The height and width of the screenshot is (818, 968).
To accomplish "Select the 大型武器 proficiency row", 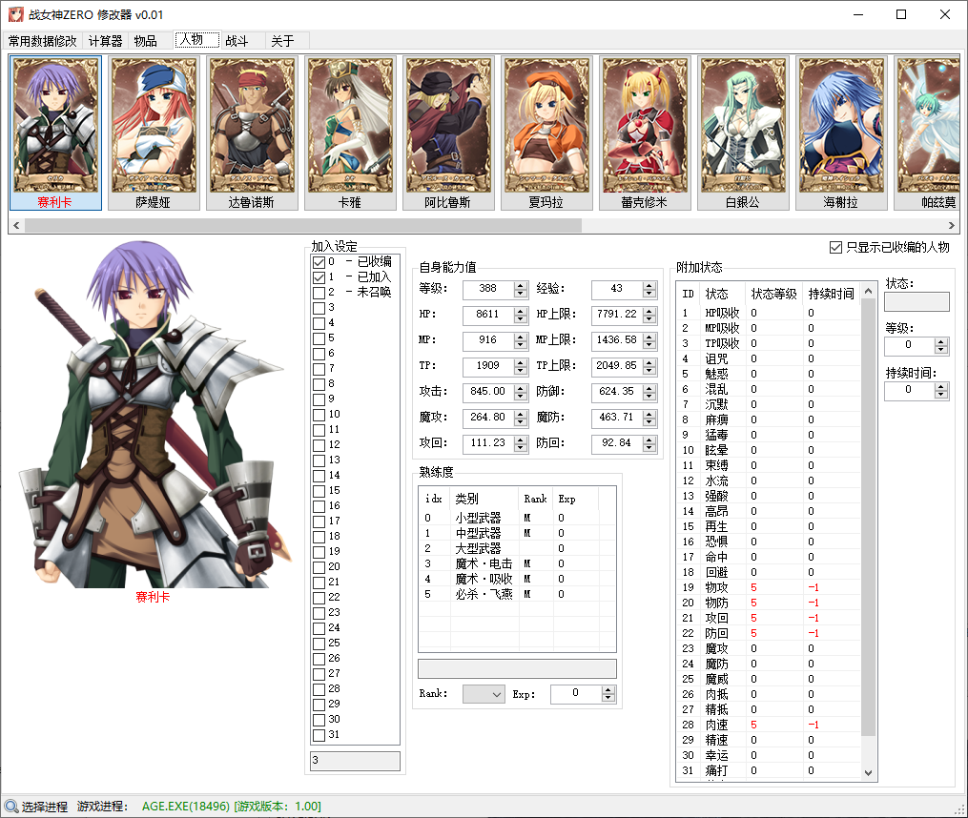I will point(517,548).
